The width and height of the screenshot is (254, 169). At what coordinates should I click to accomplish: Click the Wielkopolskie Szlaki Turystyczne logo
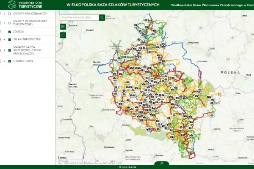25,5
